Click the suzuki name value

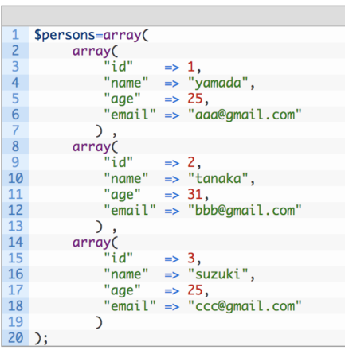click(218, 274)
